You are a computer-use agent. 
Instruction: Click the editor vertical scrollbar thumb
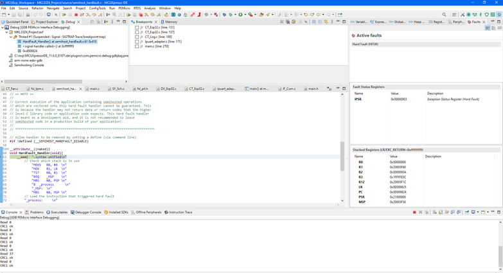click(x=342, y=156)
